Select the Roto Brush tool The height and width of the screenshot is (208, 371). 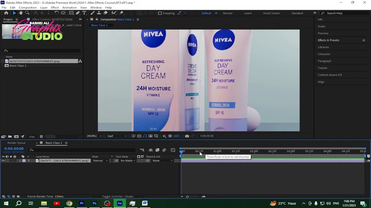[x=114, y=13]
